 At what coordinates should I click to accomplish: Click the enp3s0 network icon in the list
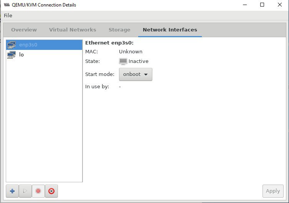[x=12, y=45]
